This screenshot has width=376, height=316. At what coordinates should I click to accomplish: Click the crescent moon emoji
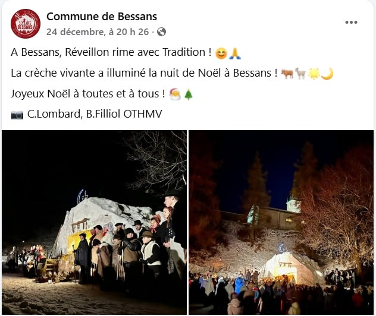pos(327,74)
